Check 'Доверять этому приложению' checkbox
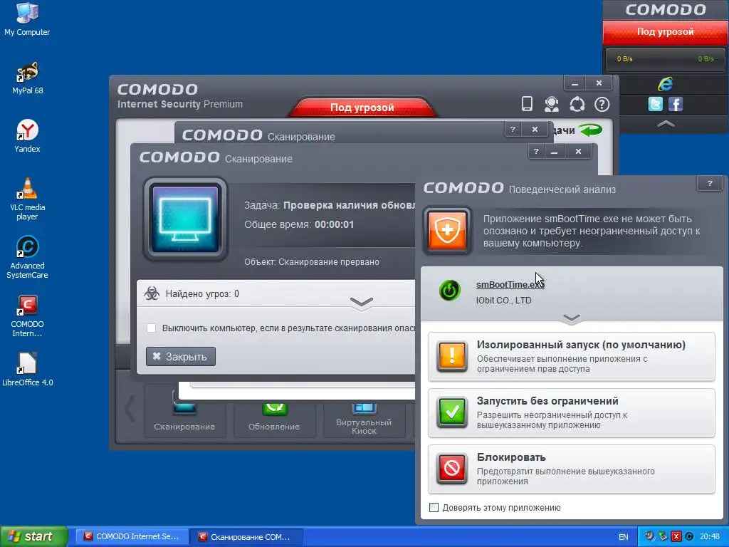 (434, 507)
